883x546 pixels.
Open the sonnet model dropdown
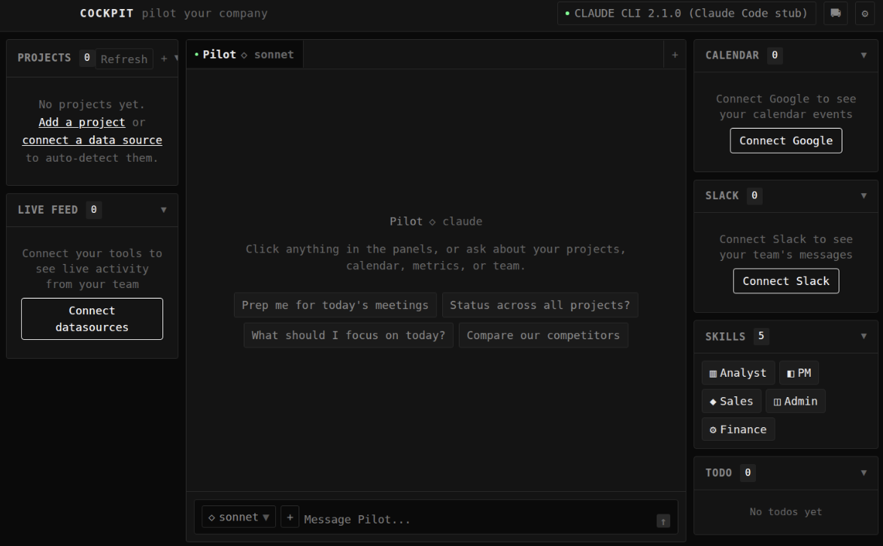(238, 517)
